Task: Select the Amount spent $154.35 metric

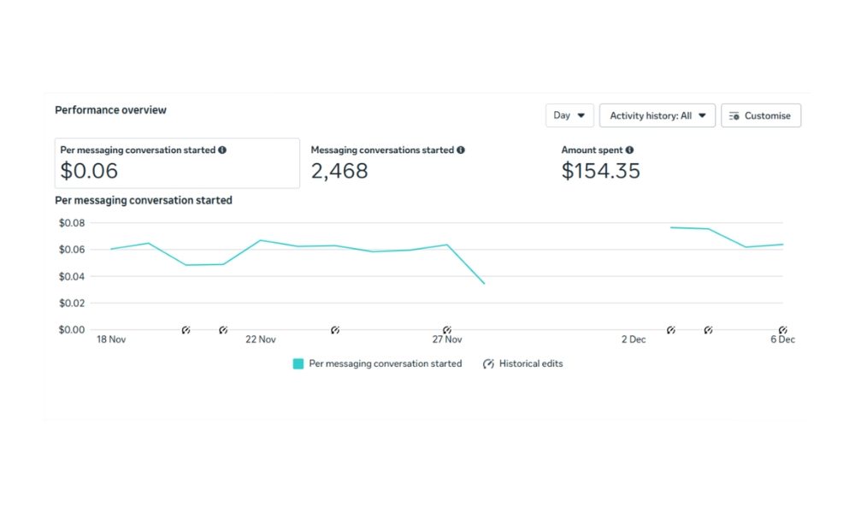Action: coord(600,163)
